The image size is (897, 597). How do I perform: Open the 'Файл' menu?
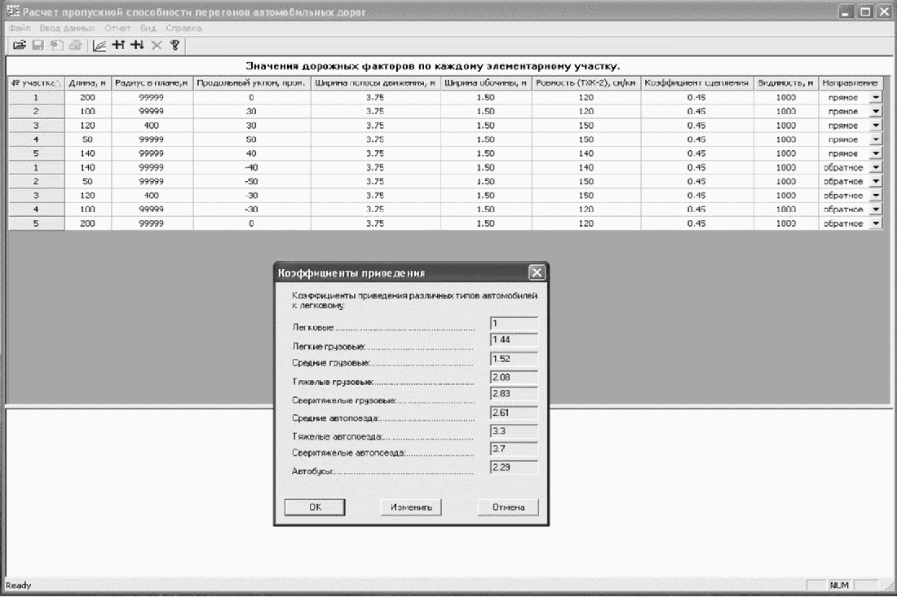[x=19, y=29]
